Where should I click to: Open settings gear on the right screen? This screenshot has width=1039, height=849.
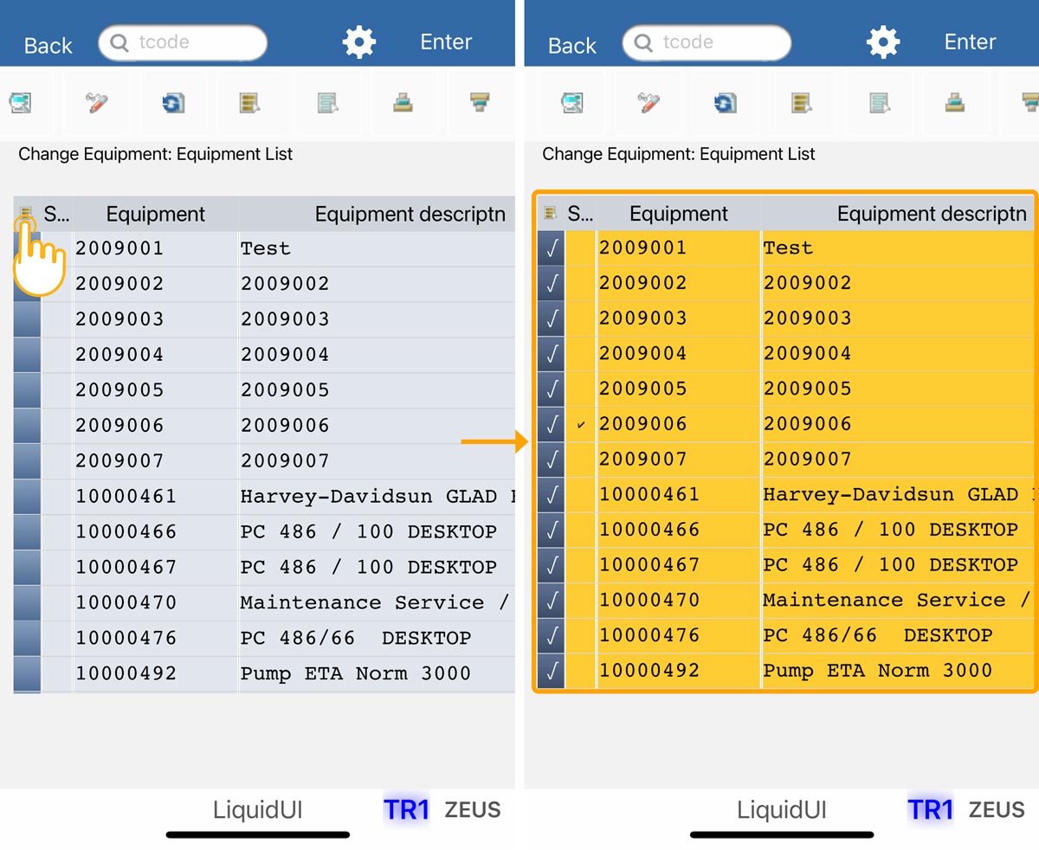click(882, 42)
